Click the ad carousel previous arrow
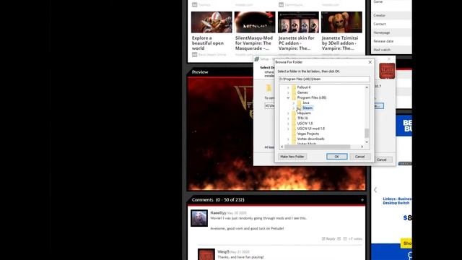The width and height of the screenshot is (462, 260). 375,190
